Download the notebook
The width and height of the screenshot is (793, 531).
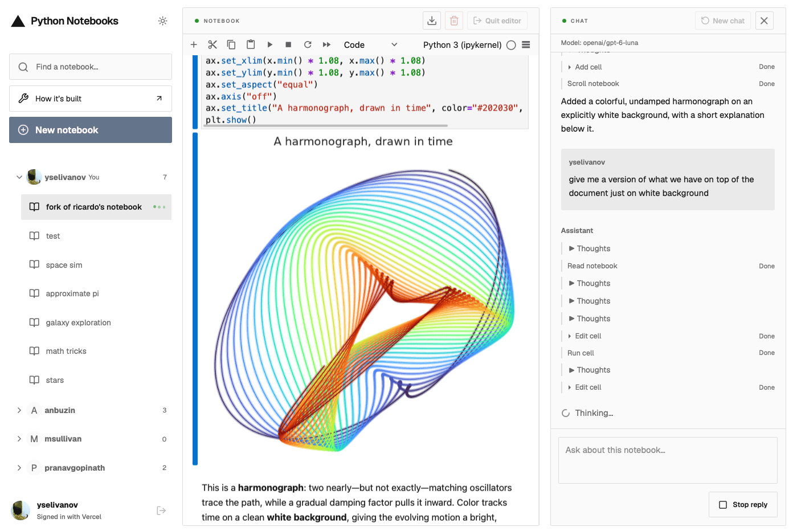point(432,21)
